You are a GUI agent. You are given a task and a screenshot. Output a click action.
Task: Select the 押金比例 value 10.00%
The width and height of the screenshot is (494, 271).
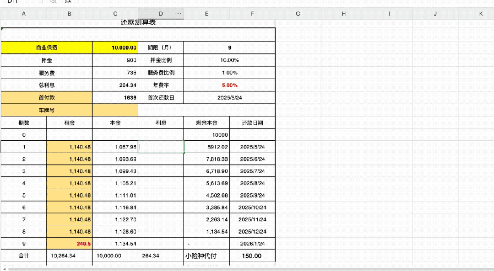tap(229, 60)
